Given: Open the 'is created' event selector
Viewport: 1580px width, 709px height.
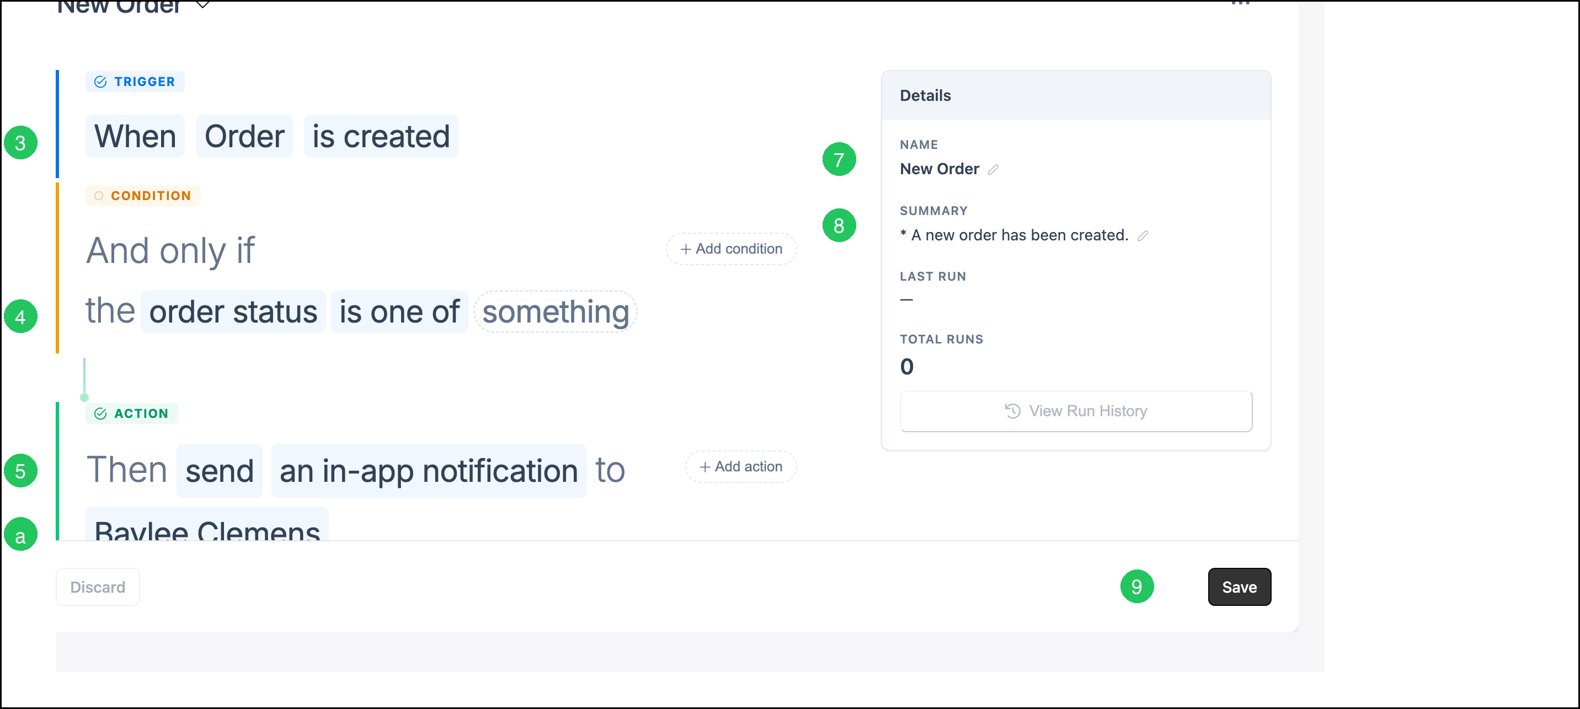Looking at the screenshot, I should (x=381, y=136).
